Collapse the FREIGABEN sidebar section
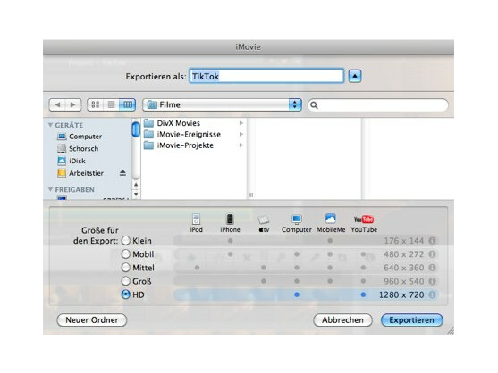 point(50,189)
